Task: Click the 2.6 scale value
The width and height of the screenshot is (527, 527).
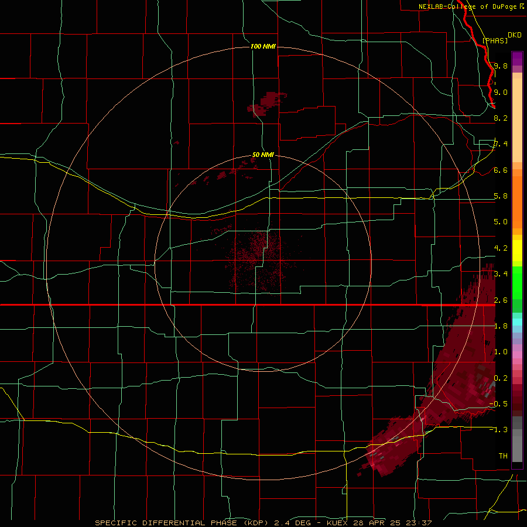Action: pos(501,300)
